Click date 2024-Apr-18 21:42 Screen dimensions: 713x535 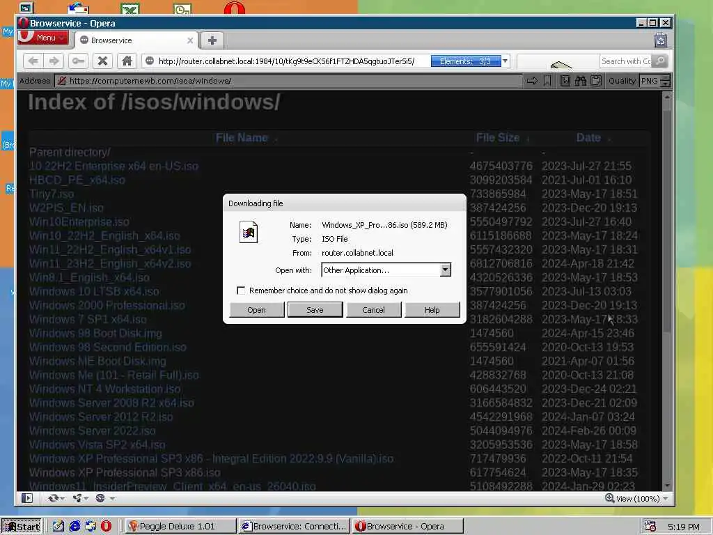coord(588,263)
